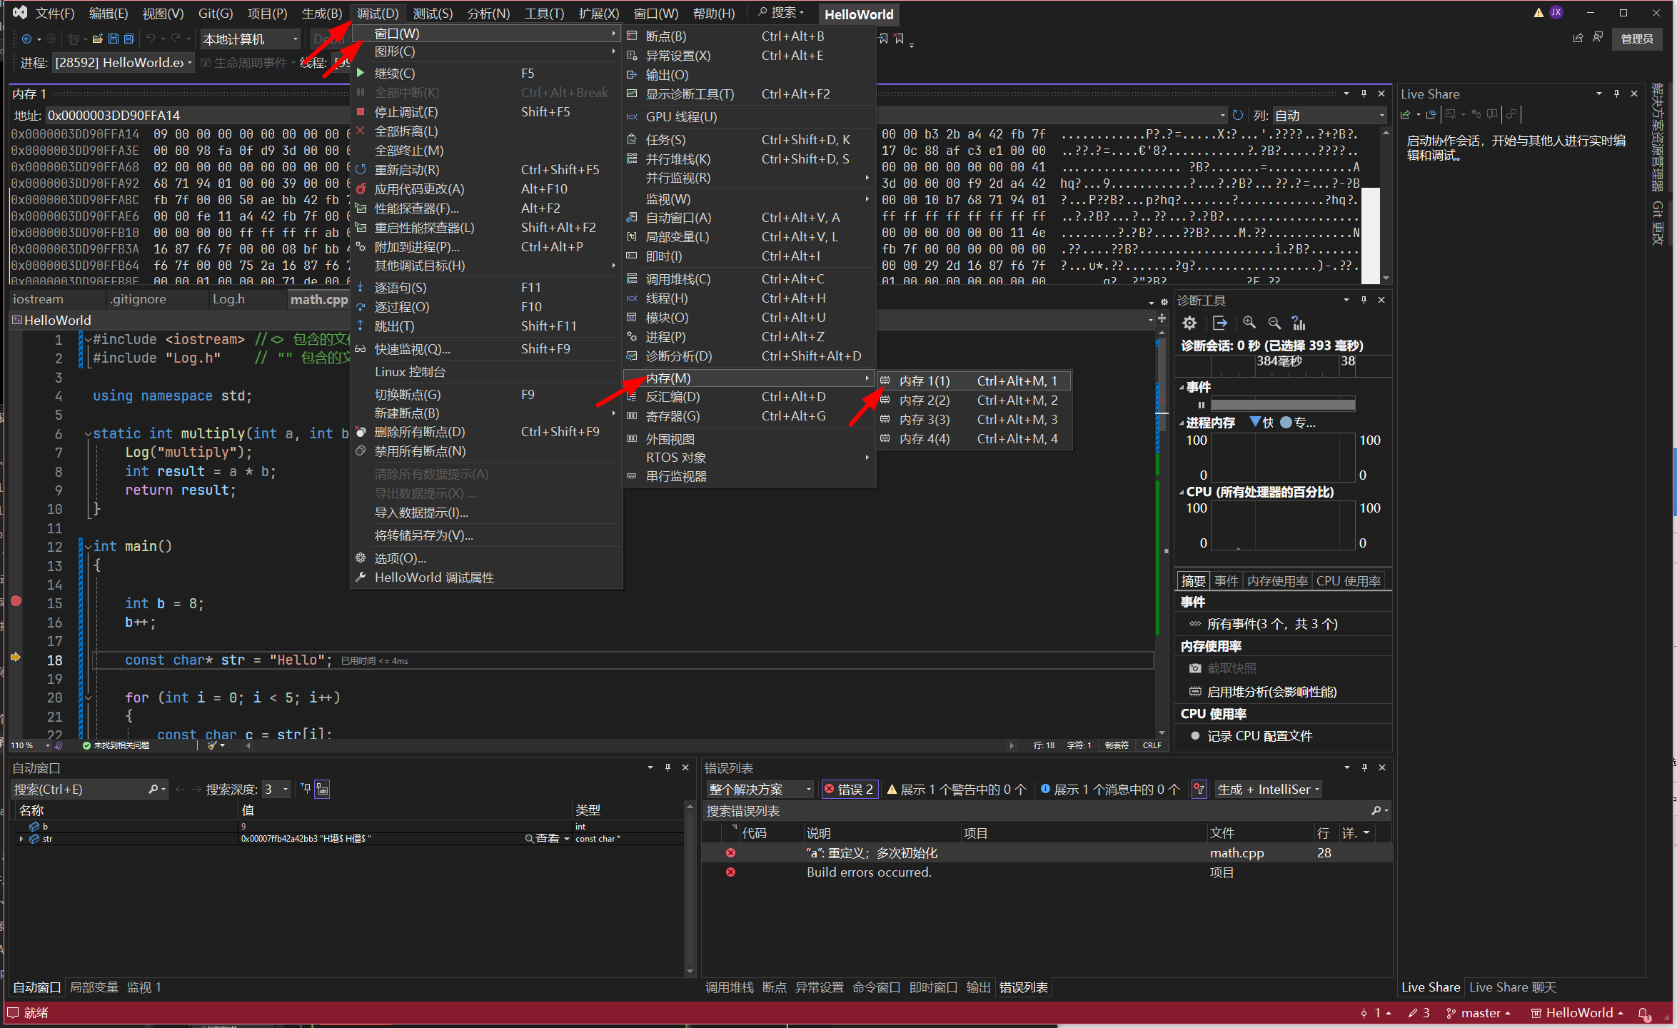
Task: Click the notifications bell in status bar
Action: [x=1644, y=1013]
